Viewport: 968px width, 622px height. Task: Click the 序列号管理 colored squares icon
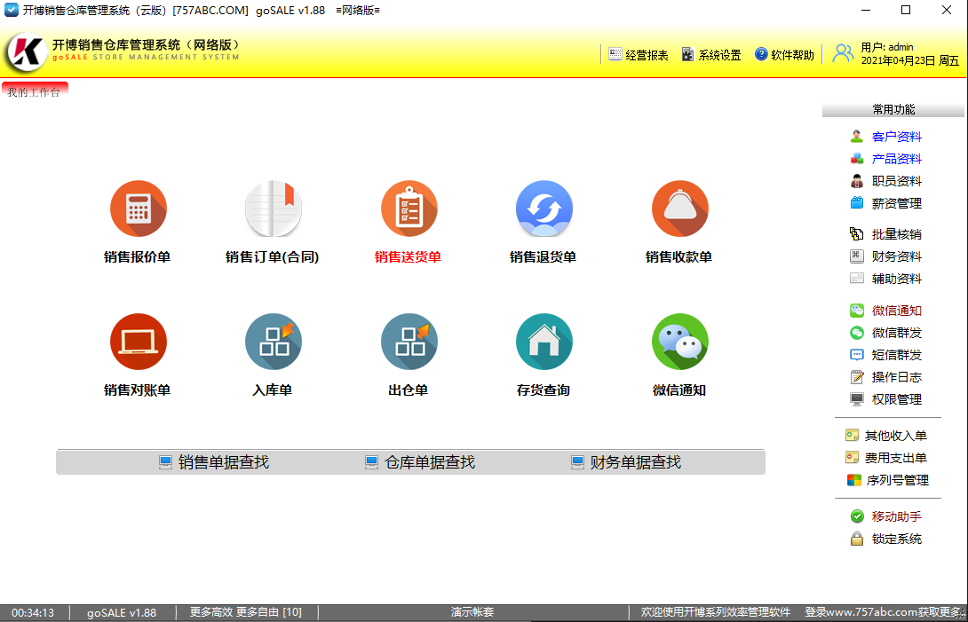click(x=853, y=480)
